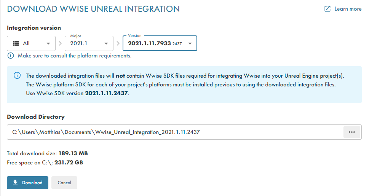The width and height of the screenshot is (380, 196).
Task: Click the bold SDK version 2021.1.11.2437 text
Action: tap(107, 93)
